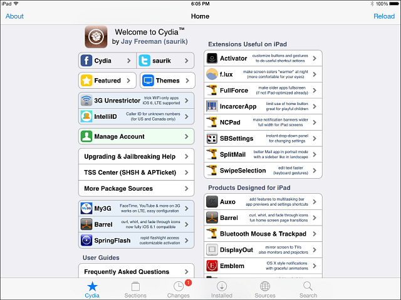401x300 pixels.
Task: Tap the Featured star icon
Action: (x=86, y=81)
